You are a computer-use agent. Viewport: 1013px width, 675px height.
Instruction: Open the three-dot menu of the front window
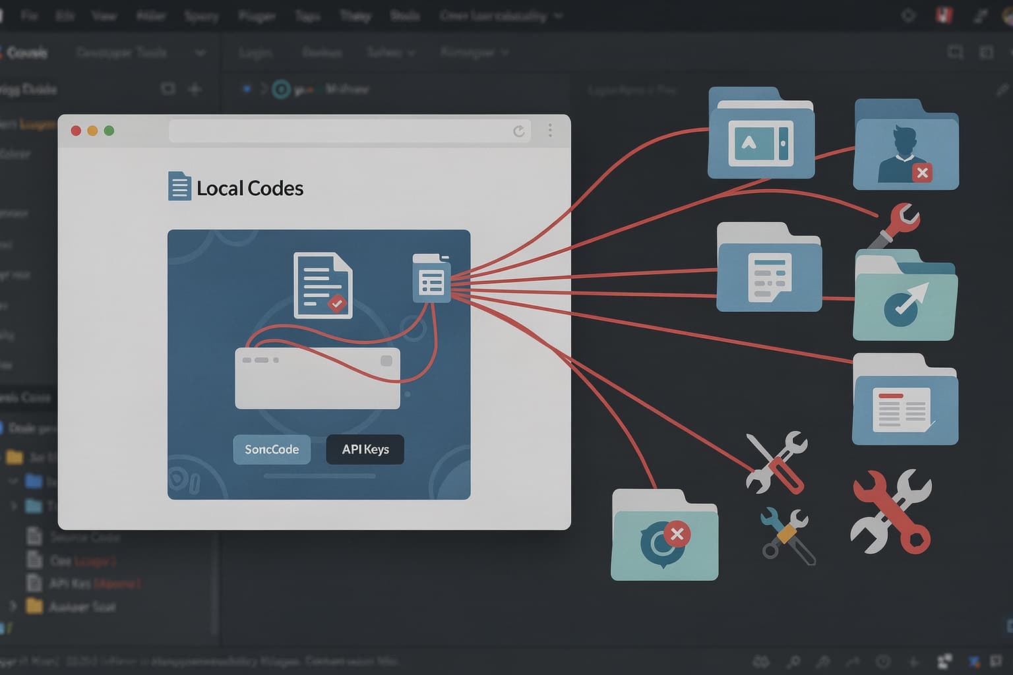(550, 130)
